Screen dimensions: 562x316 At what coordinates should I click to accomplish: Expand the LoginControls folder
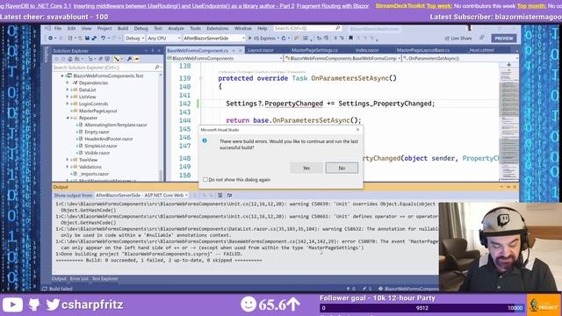(x=68, y=104)
